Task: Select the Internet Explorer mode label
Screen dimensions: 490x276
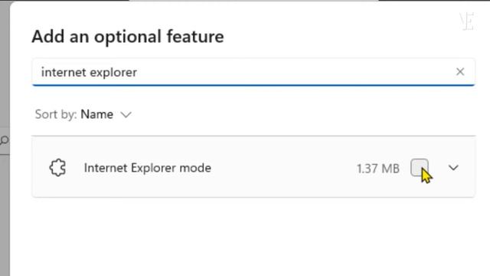Action: 148,168
